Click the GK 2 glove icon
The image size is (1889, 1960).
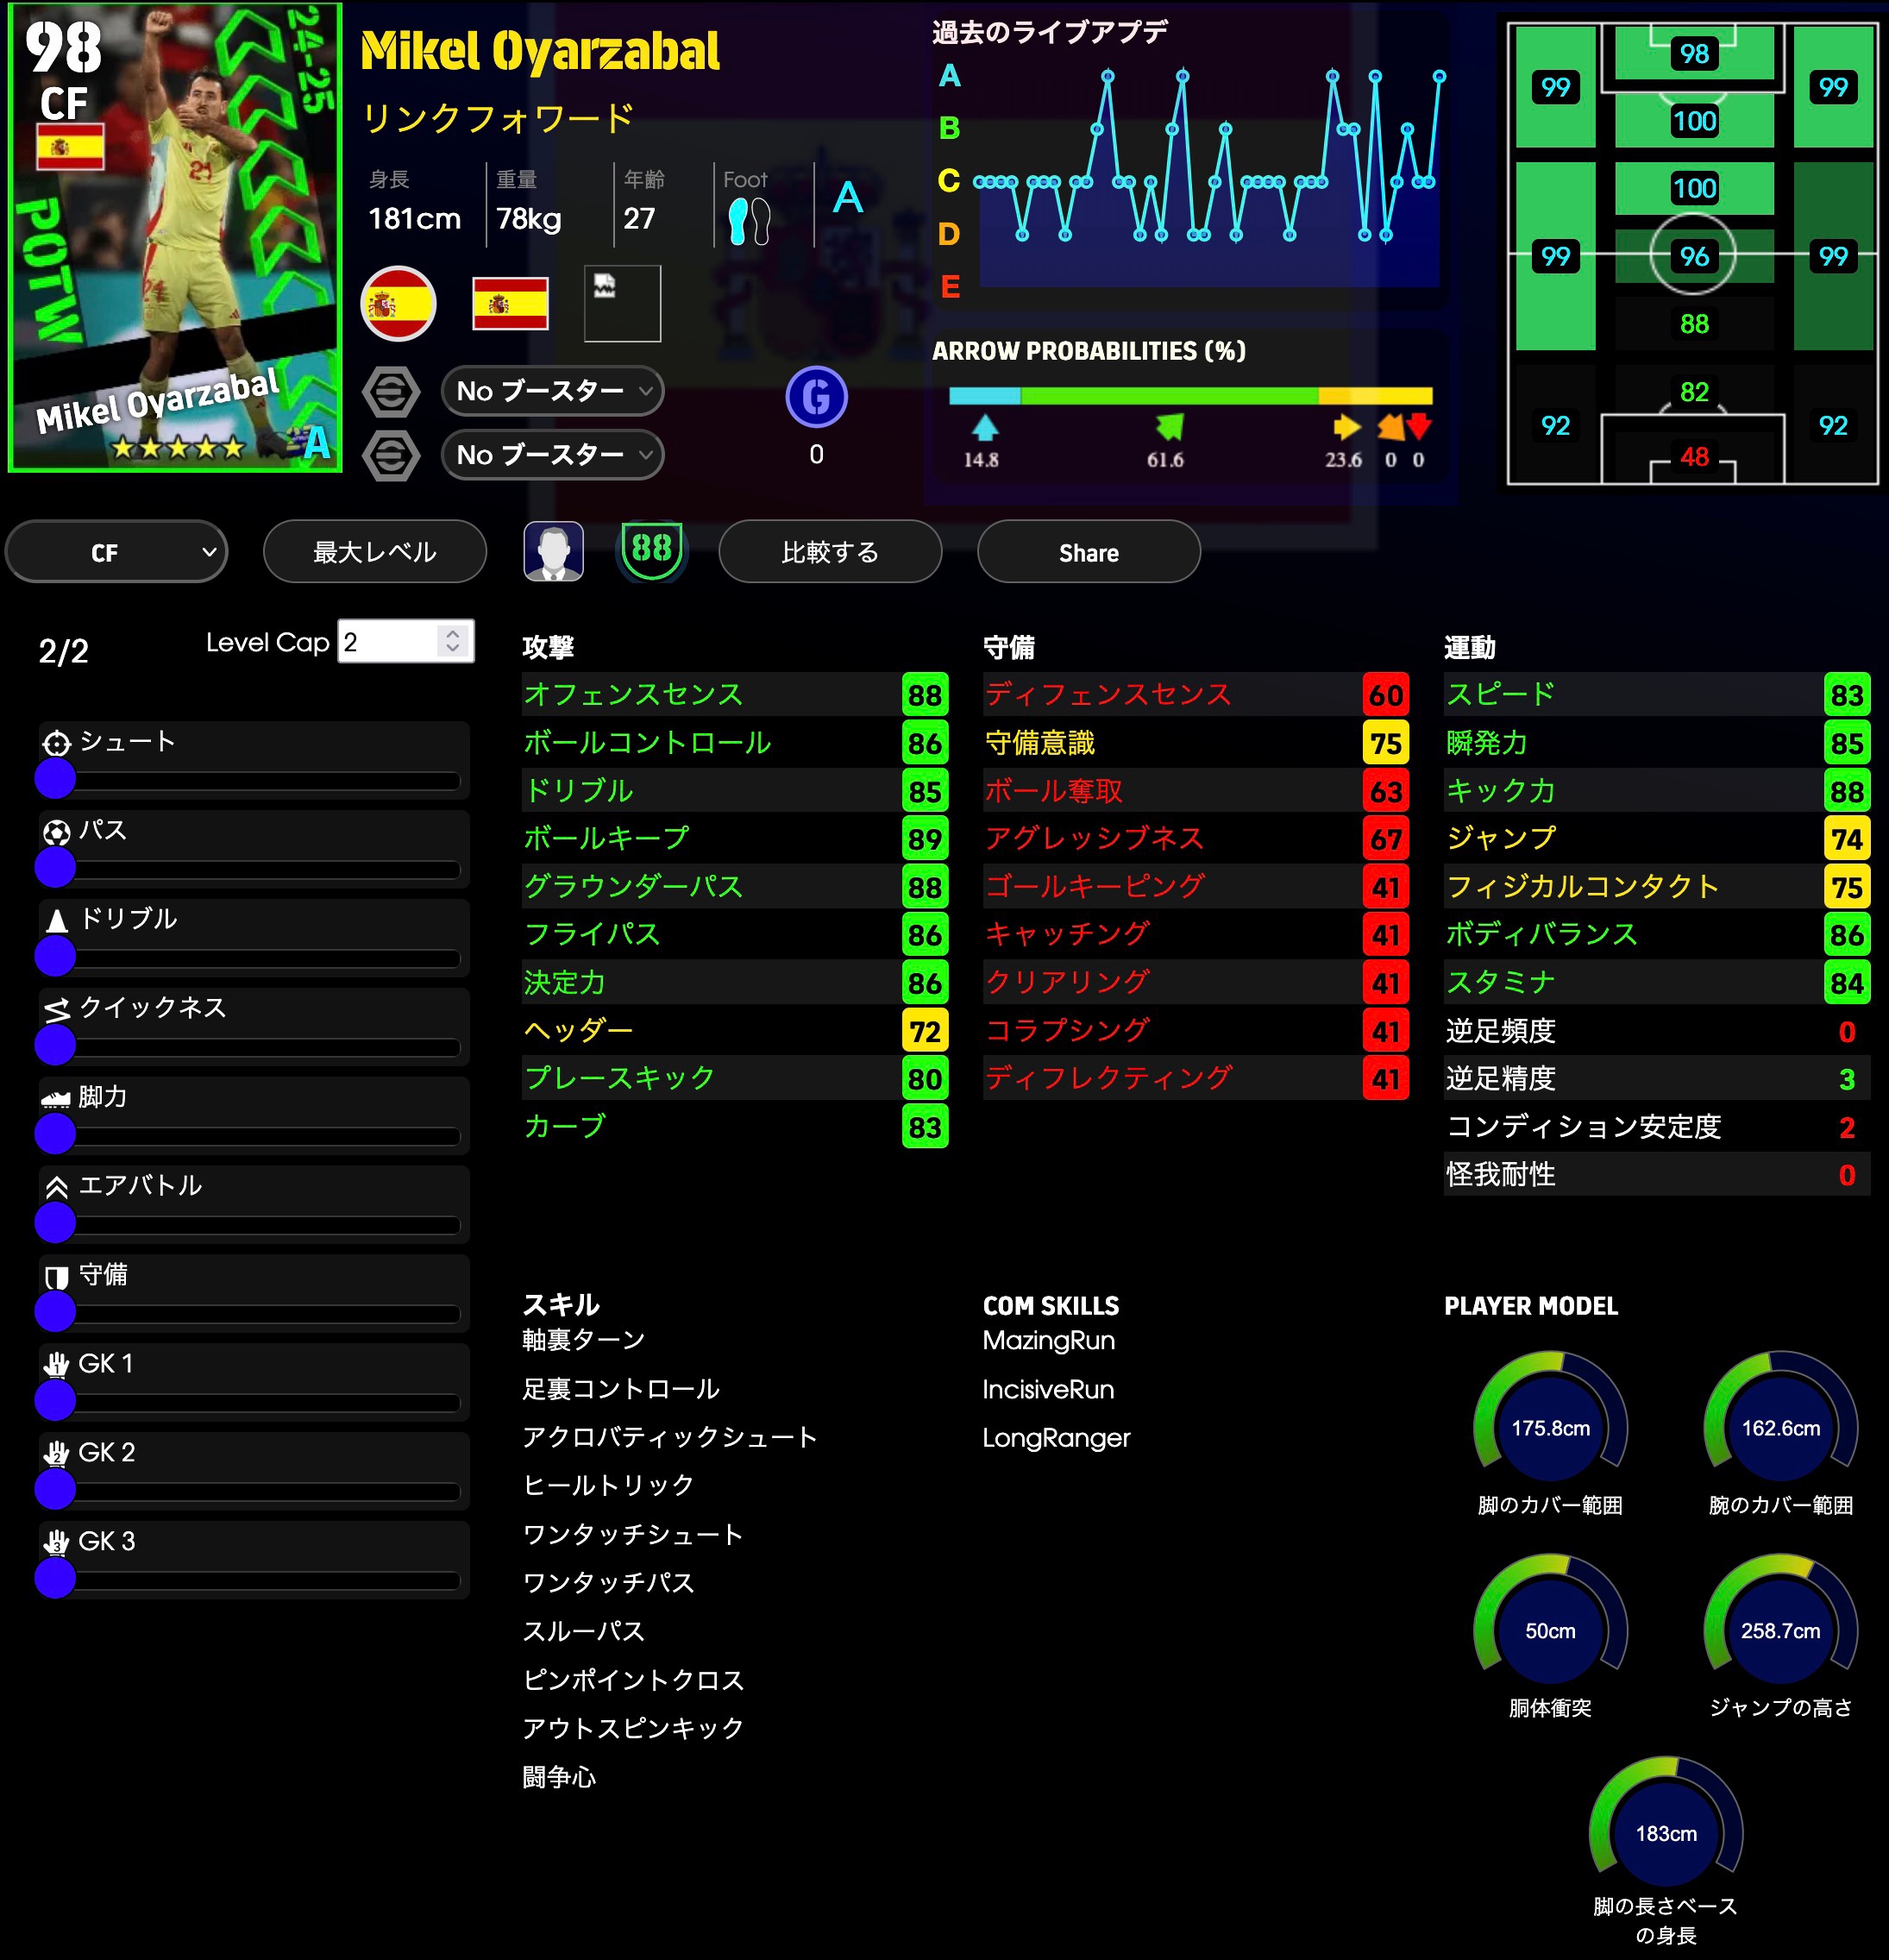pyautogui.click(x=57, y=1454)
